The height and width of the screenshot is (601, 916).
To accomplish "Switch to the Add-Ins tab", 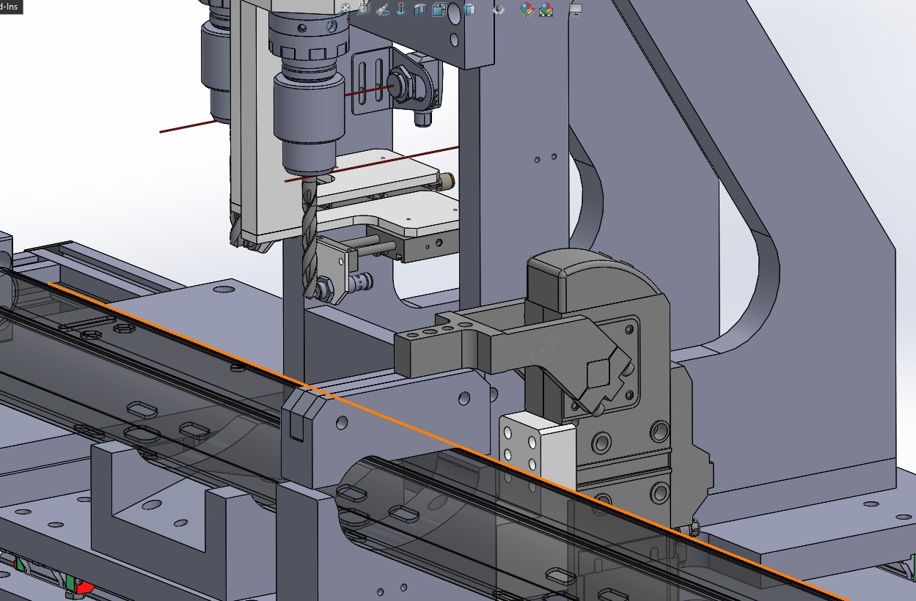I will [x=10, y=6].
